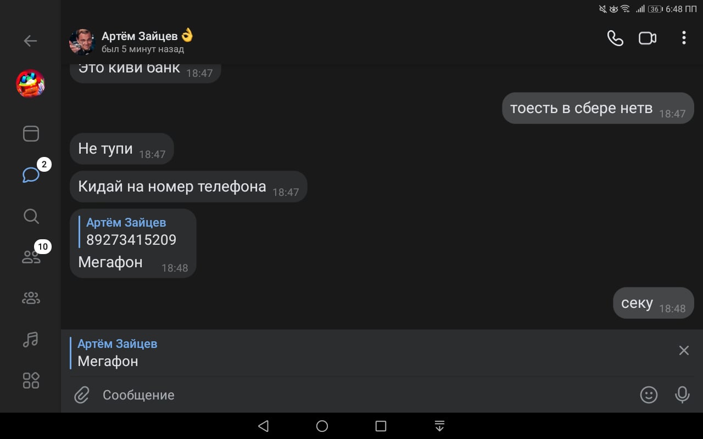Open the emoji picker
The width and height of the screenshot is (703, 439).
[649, 395]
